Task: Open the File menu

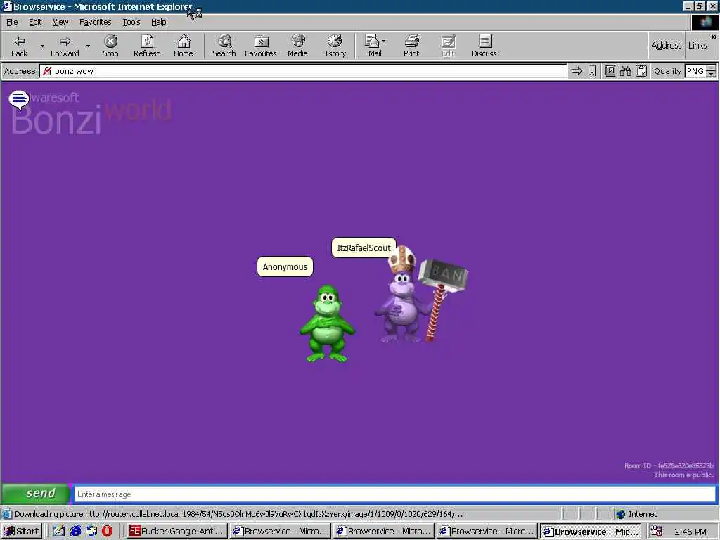Action: pyautogui.click(x=12, y=22)
